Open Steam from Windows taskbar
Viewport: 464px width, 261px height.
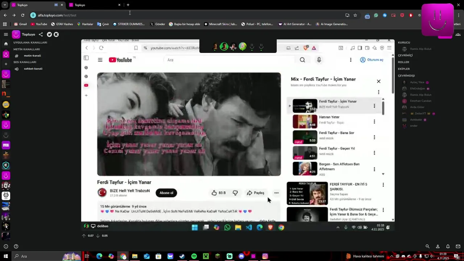[x=182, y=256]
